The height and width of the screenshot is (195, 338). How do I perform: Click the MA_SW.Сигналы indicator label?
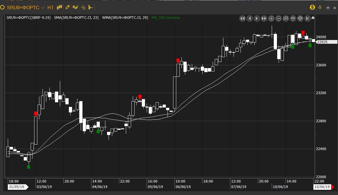166,18
